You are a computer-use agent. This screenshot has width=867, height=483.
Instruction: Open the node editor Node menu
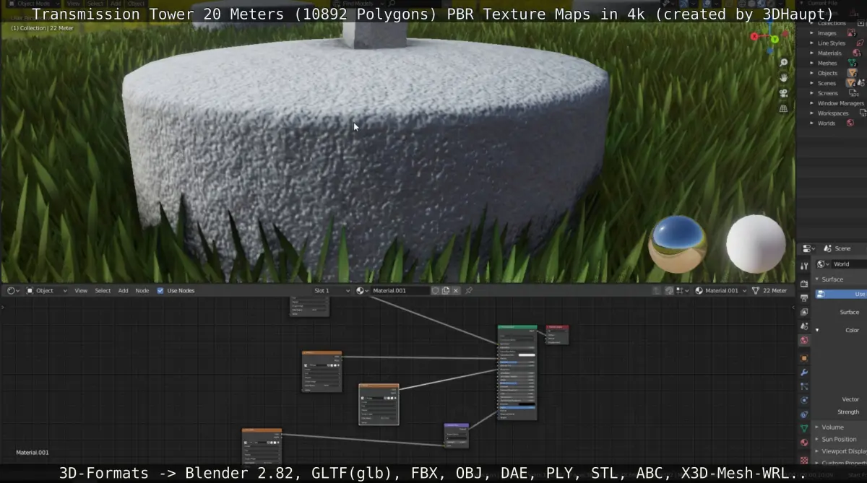click(142, 290)
